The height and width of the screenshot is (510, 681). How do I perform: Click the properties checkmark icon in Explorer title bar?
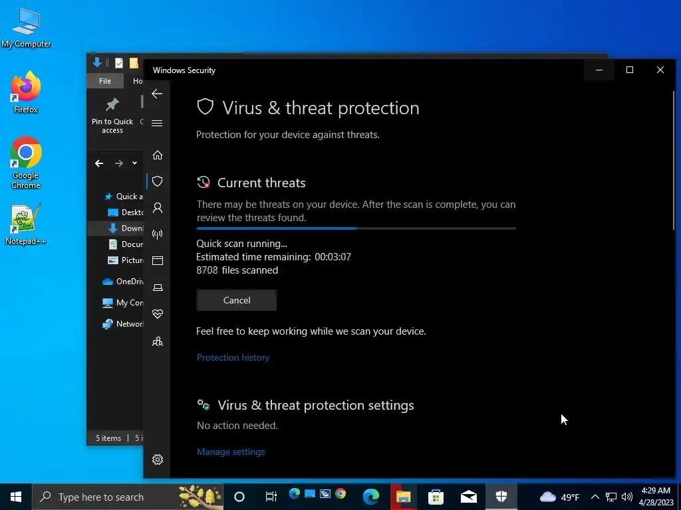coord(118,63)
